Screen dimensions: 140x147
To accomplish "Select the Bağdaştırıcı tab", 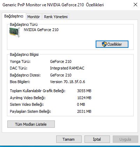I will tap(14, 16).
